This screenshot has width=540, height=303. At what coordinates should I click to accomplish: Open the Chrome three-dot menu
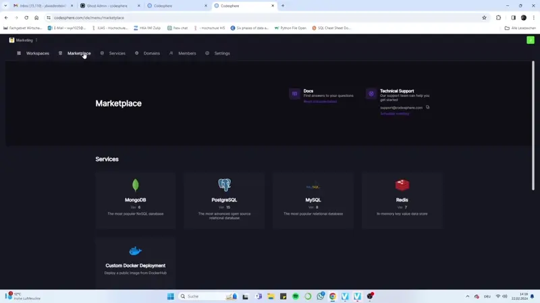(533, 18)
